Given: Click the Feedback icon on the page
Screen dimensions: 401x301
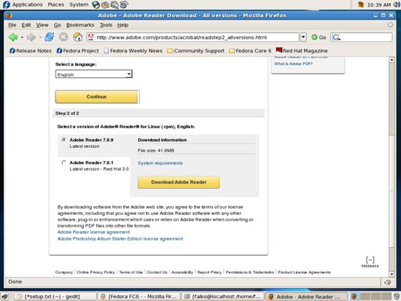Looking at the screenshot, I should point(370,262).
